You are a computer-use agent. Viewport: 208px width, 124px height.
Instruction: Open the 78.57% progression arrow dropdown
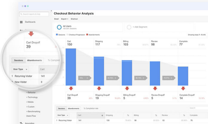coord(169,78)
